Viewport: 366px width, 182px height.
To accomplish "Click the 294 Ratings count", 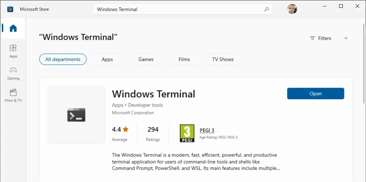I will click(x=153, y=134).
